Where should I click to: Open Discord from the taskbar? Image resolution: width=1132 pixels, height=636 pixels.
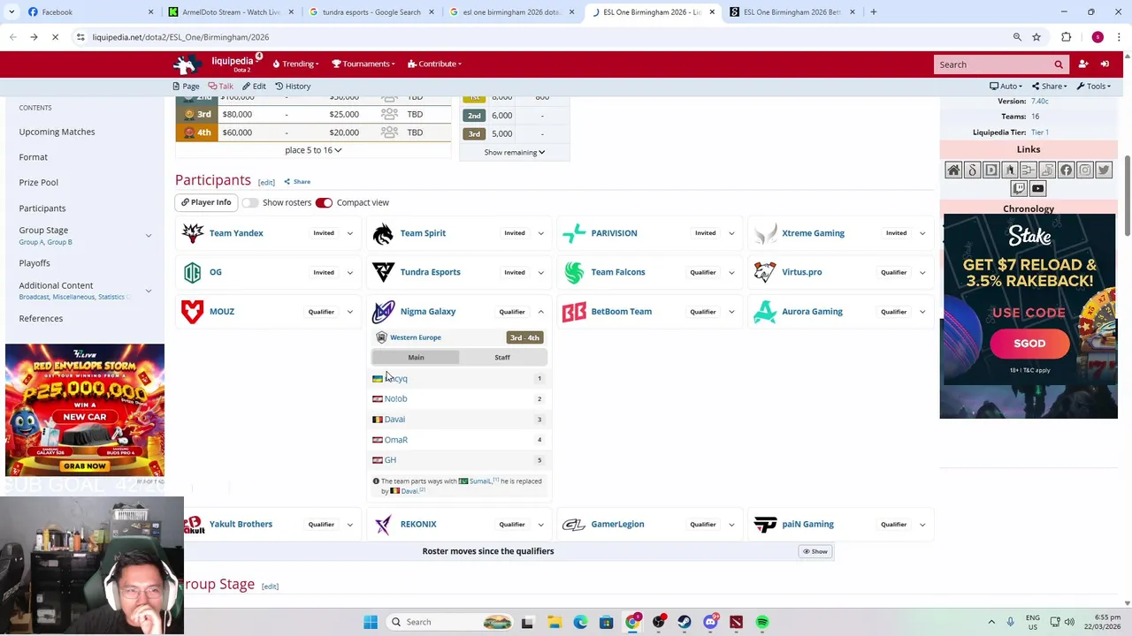coord(710,622)
